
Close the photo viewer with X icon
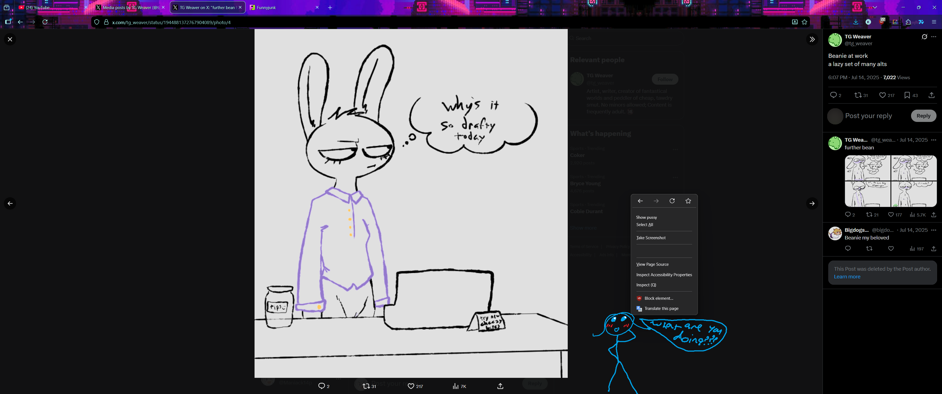(10, 39)
